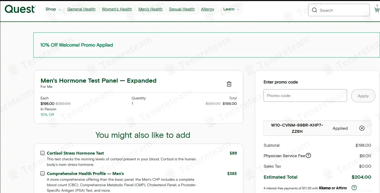Remove applied promo code with X icon
Screen dimensions: 380x193
coord(362,128)
